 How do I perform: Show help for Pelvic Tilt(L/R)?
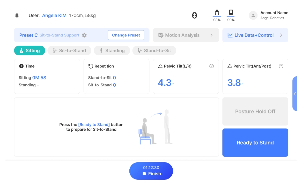coord(211,66)
